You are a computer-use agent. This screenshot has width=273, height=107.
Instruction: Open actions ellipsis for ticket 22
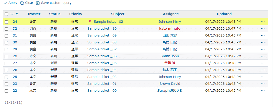[263, 91]
